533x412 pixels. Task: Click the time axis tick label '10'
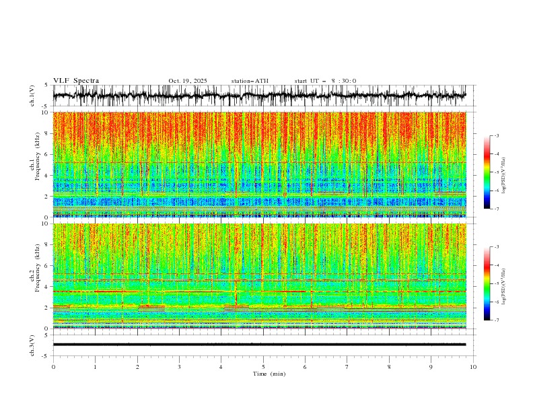pyautogui.click(x=473, y=367)
